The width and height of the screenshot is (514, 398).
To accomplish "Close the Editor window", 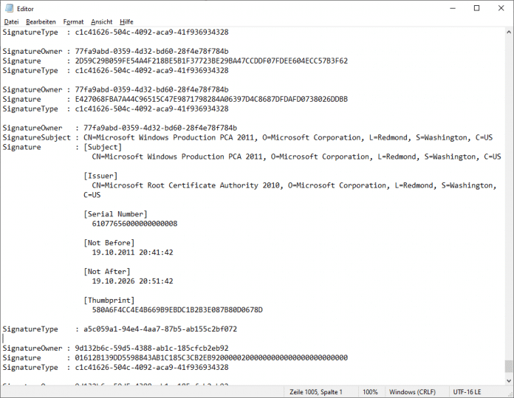I will tap(501, 8).
